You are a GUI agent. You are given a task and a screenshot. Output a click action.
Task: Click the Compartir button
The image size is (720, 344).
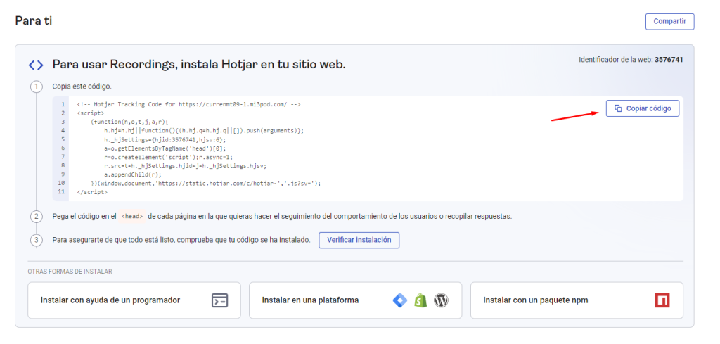(669, 22)
